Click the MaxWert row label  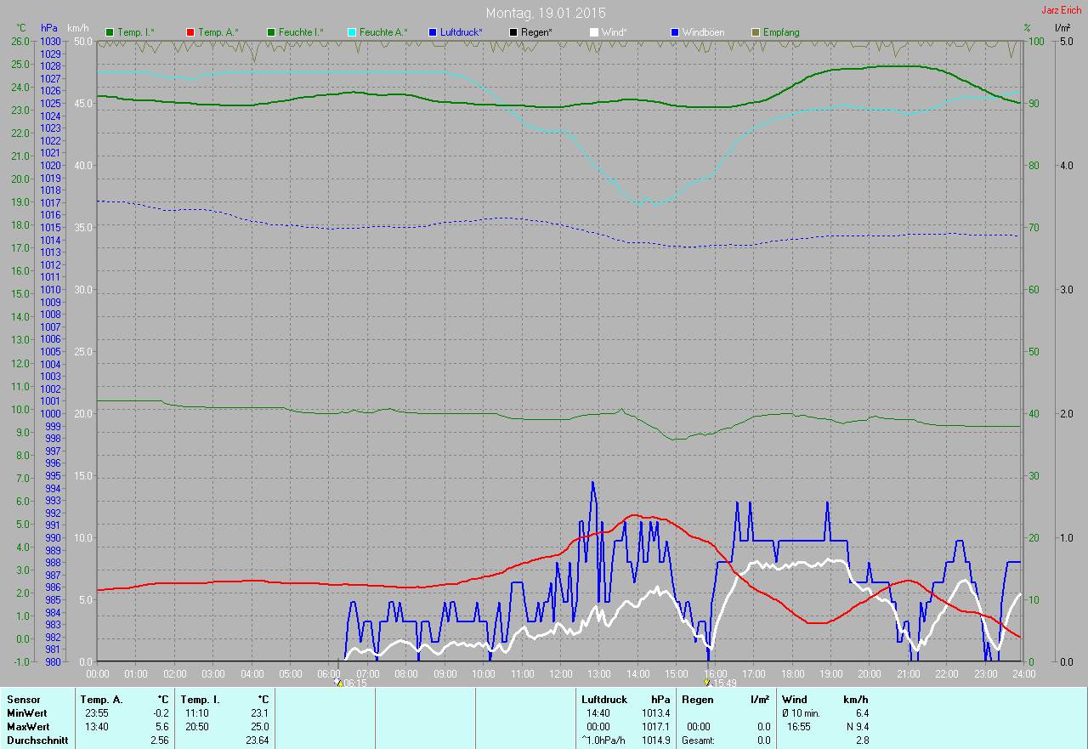tap(28, 726)
